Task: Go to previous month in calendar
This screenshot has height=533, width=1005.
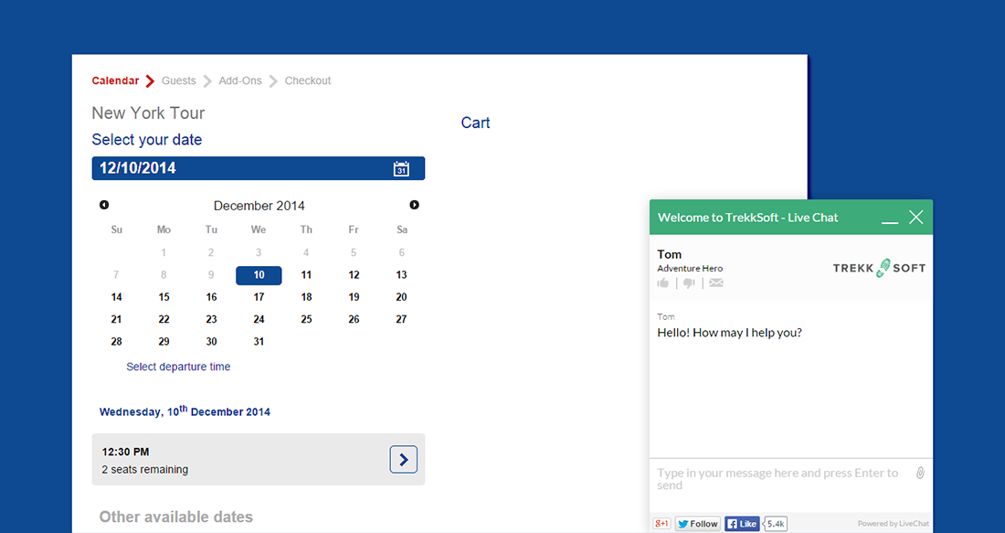Action: (104, 206)
